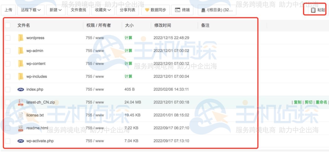Click the 上传 upload button
329x152 pixels.
pos(8,10)
